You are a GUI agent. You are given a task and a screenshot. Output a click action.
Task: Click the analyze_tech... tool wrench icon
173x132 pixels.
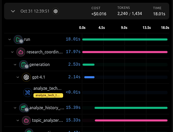(28, 93)
